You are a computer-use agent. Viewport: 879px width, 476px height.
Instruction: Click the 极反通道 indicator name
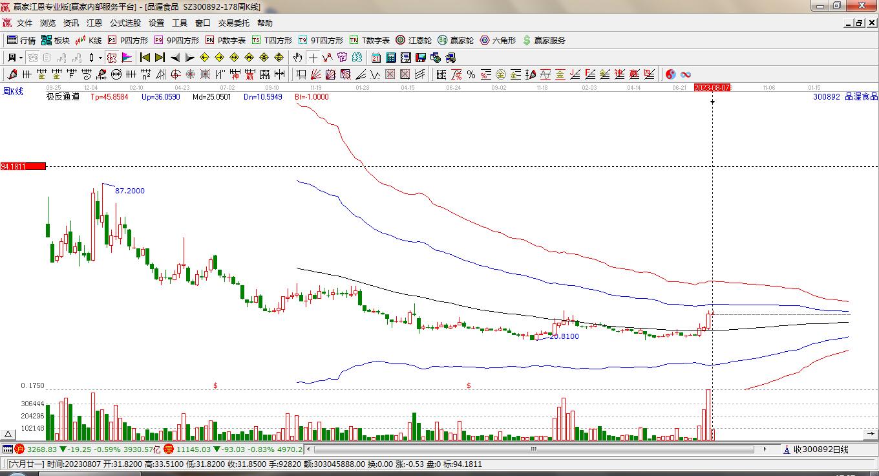click(63, 97)
